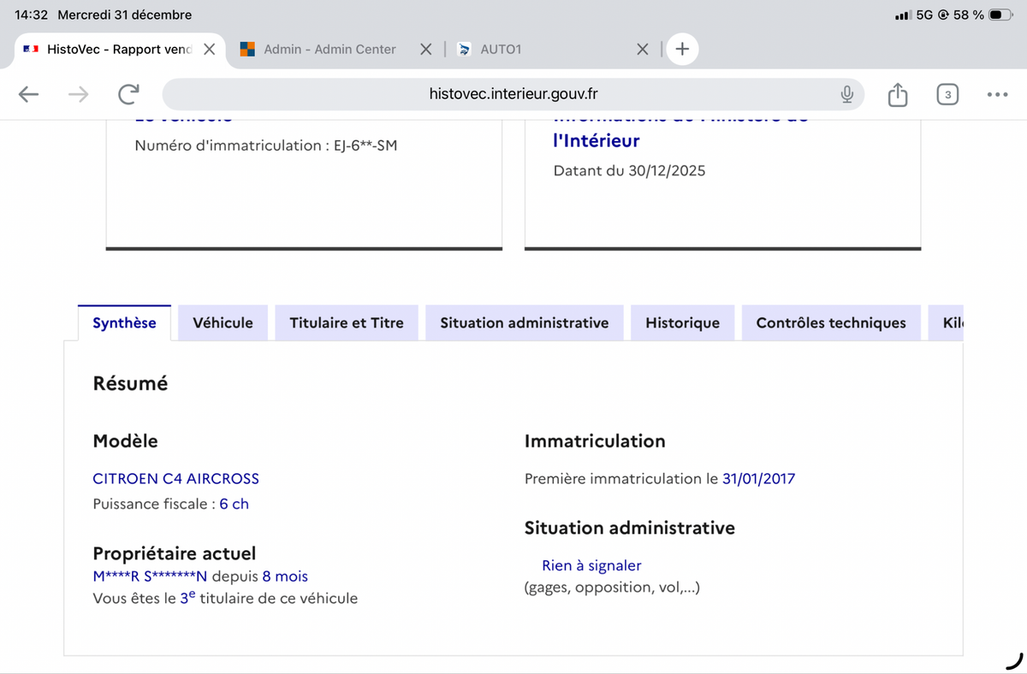Screen dimensions: 1027x674
Task: Tap the browser forward arrow
Action: [78, 94]
